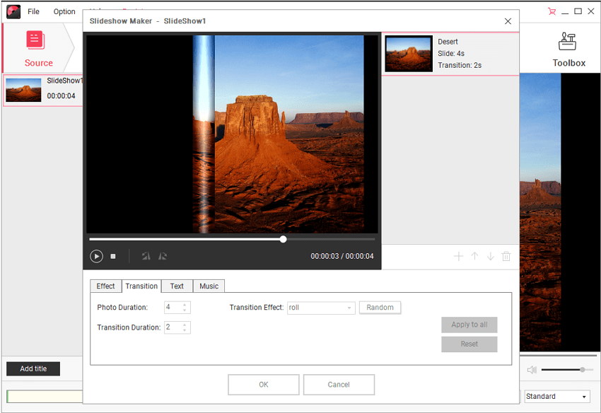Click the preview playback progress slider handle
This screenshot has height=413, width=601.
point(283,239)
